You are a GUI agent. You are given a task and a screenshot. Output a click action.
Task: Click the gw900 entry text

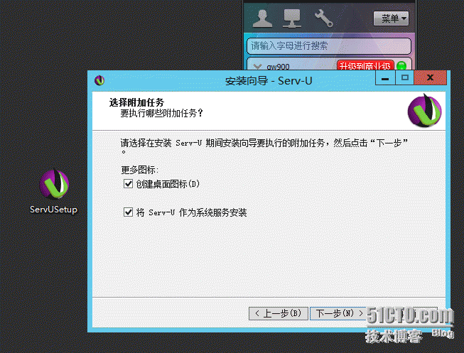tap(278, 67)
